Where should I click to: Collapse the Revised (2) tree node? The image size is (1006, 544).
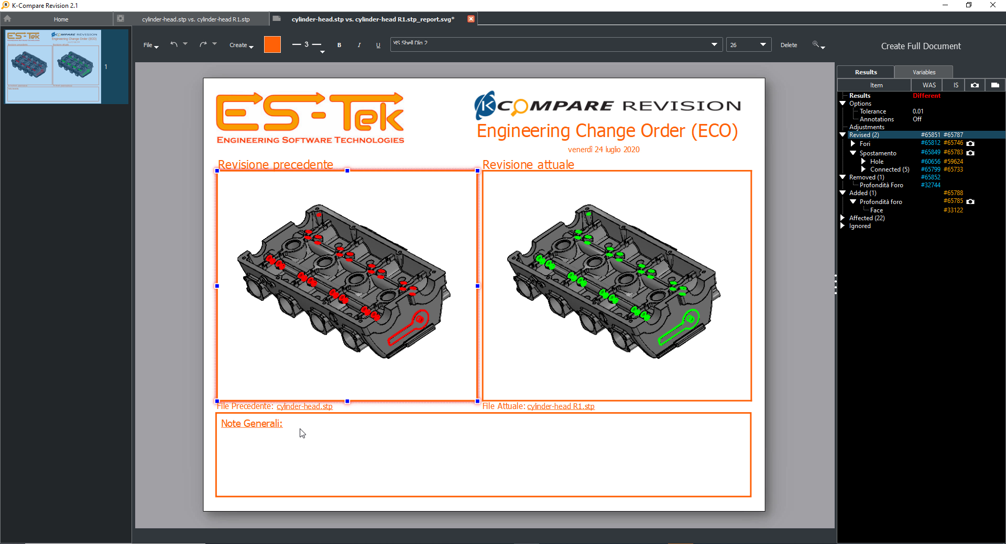pos(843,135)
